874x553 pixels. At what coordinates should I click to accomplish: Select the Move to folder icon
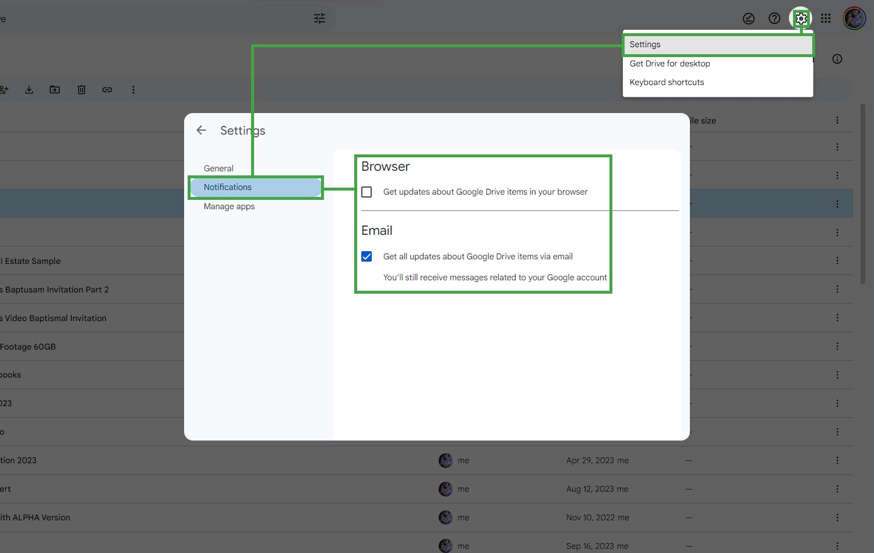[x=55, y=89]
